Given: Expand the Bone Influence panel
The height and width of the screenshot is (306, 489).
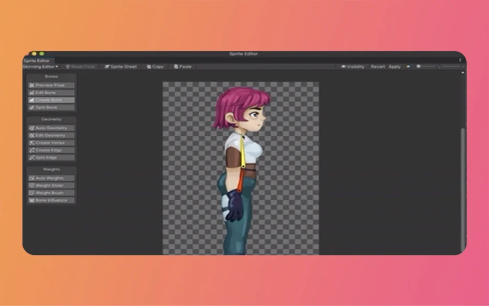Looking at the screenshot, I should click(x=51, y=200).
